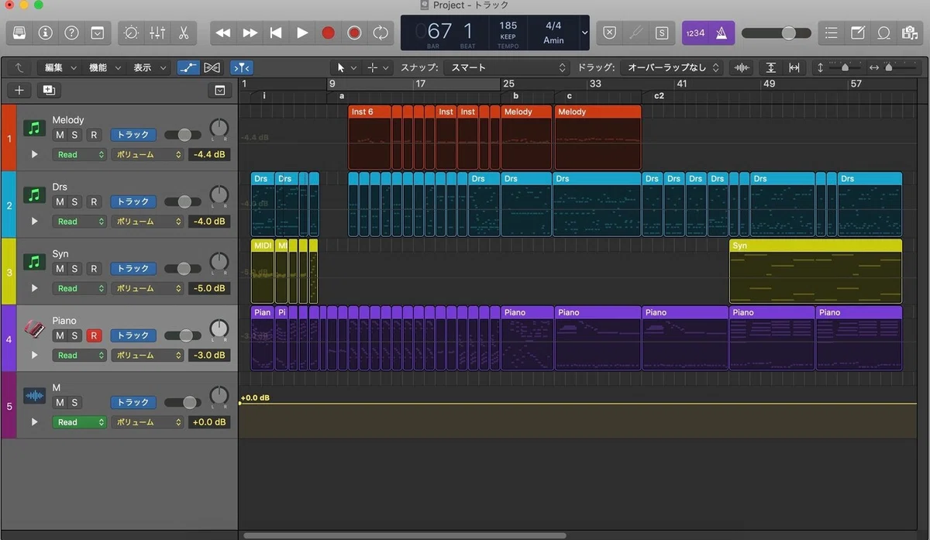Screen dimensions: 930x540
Task: Toggle the Toolbar display icon
Action: click(98, 33)
